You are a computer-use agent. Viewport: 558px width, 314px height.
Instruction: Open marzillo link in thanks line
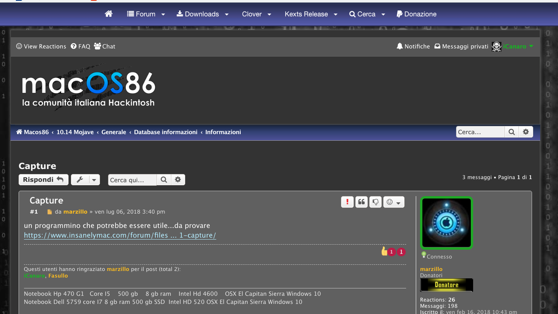point(118,269)
